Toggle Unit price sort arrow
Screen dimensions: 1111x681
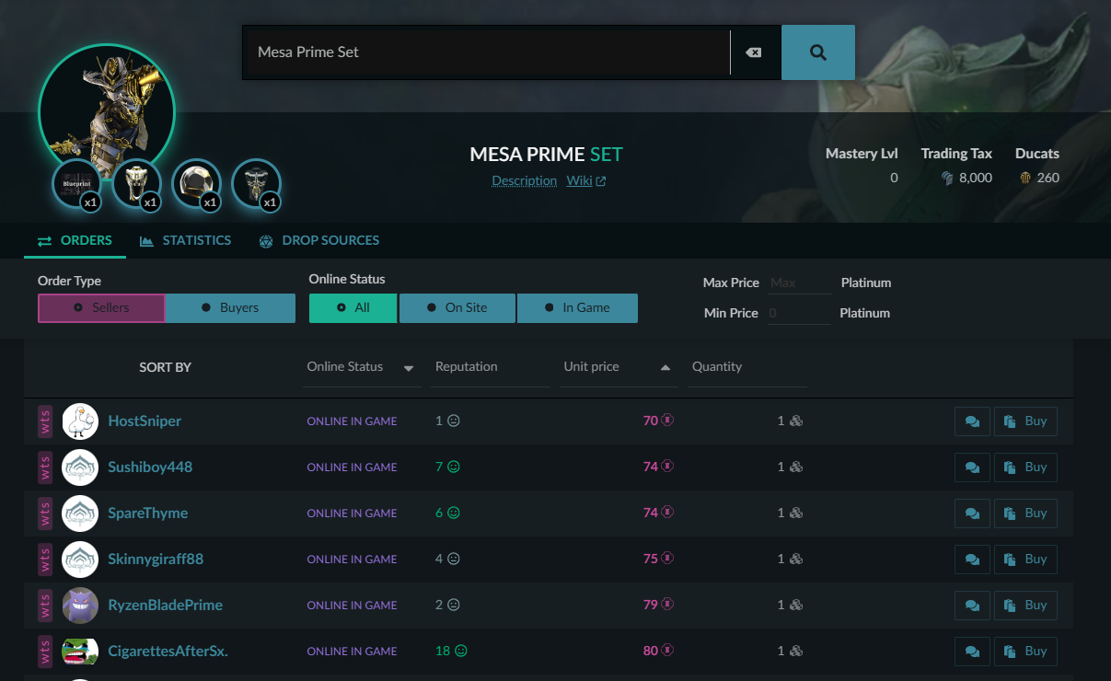[x=665, y=368]
